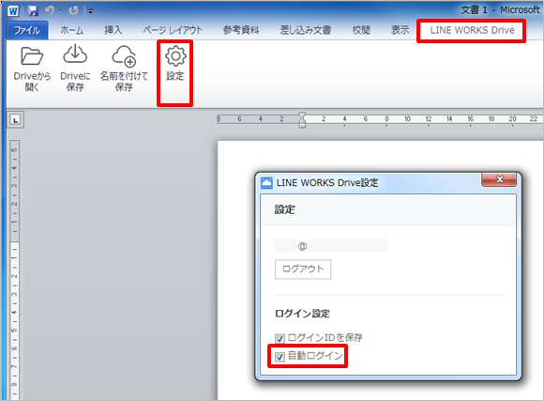
Task: Expand the Undo history dropdown arrow
Action: (60, 11)
